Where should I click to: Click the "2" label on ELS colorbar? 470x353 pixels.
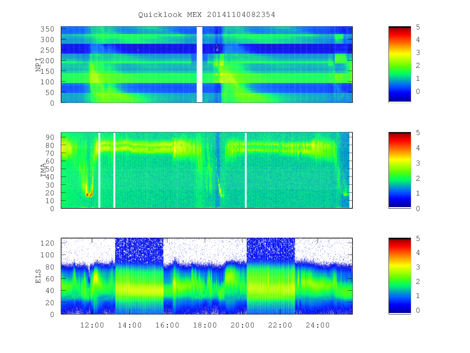tap(418, 282)
